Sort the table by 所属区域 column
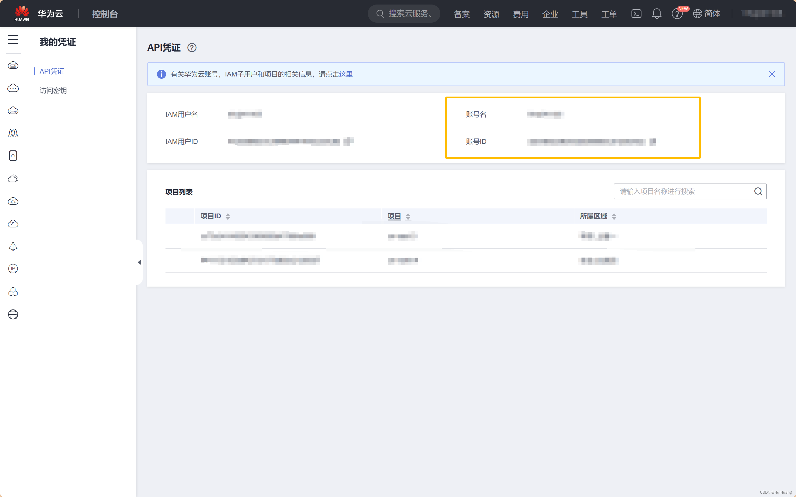The width and height of the screenshot is (796, 497). point(614,216)
